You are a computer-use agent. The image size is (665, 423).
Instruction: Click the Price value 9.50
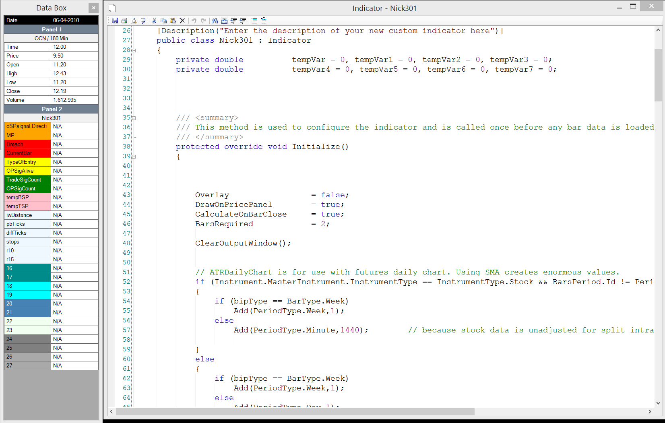pos(58,56)
